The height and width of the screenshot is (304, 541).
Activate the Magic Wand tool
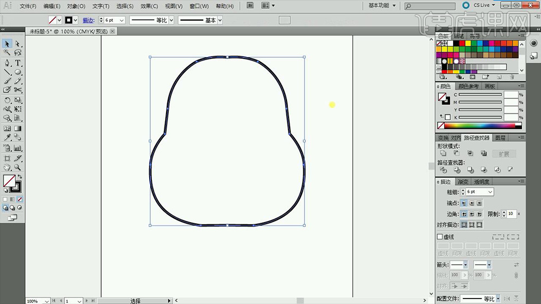click(x=7, y=53)
